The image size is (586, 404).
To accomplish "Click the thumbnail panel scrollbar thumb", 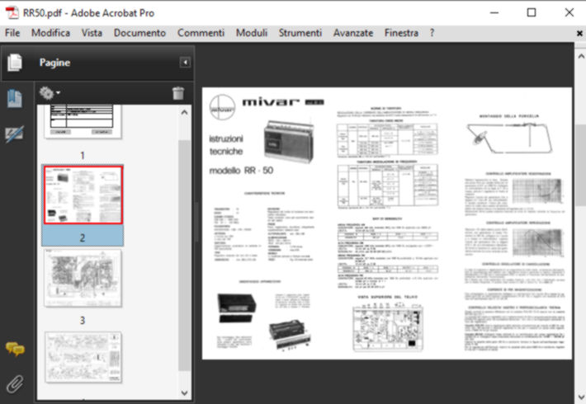I will 184,256.
